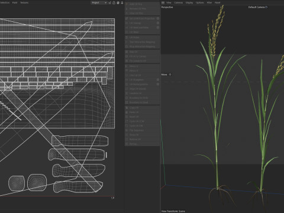Image resolution: width=284 pixels, height=213 pixels.
Task: Click the Copy UV command
Action: [142, 108]
